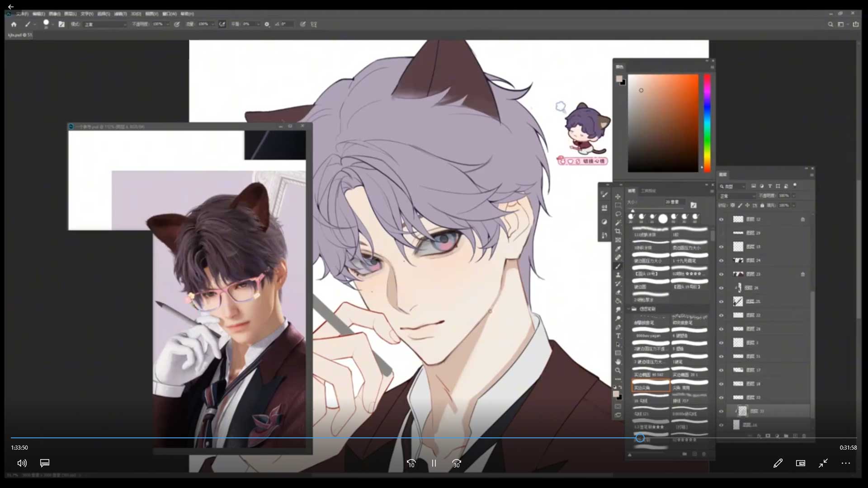Open the brush mode dropdown in options bar
Image resolution: width=868 pixels, height=488 pixels.
[x=105, y=24]
